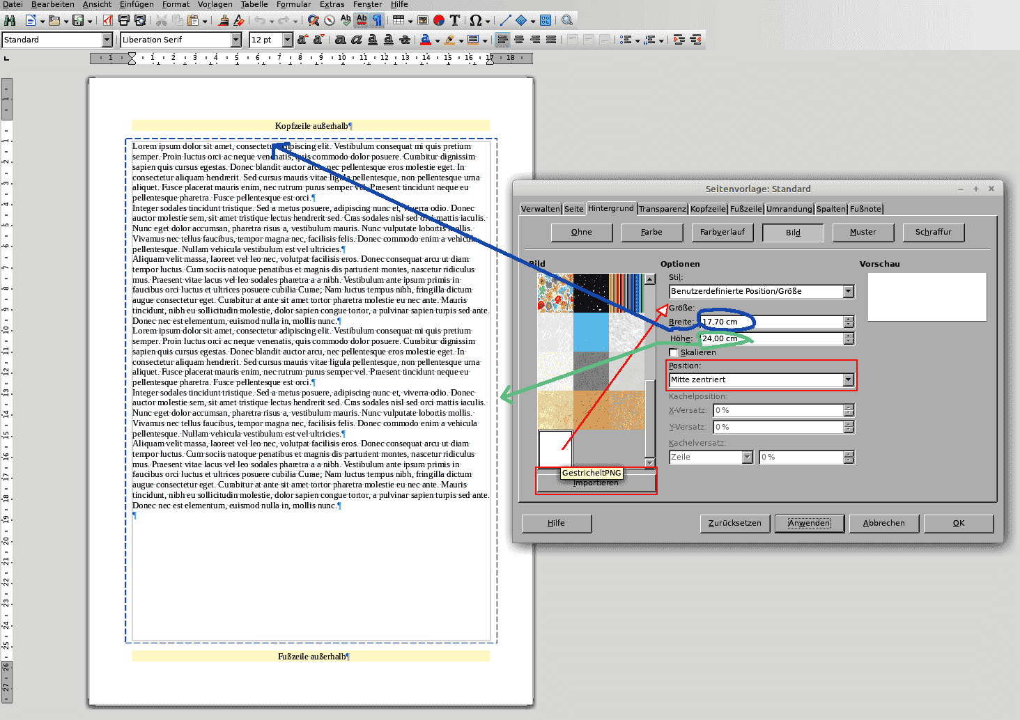Viewport: 1020px width, 720px height.
Task: Toggle automatic spell checking
Action: 362,21
